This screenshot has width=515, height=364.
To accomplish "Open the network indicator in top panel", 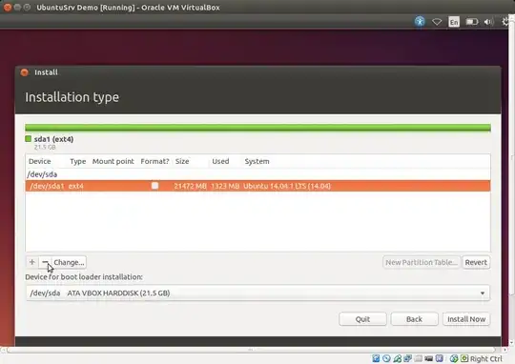I will pyautogui.click(x=437, y=22).
